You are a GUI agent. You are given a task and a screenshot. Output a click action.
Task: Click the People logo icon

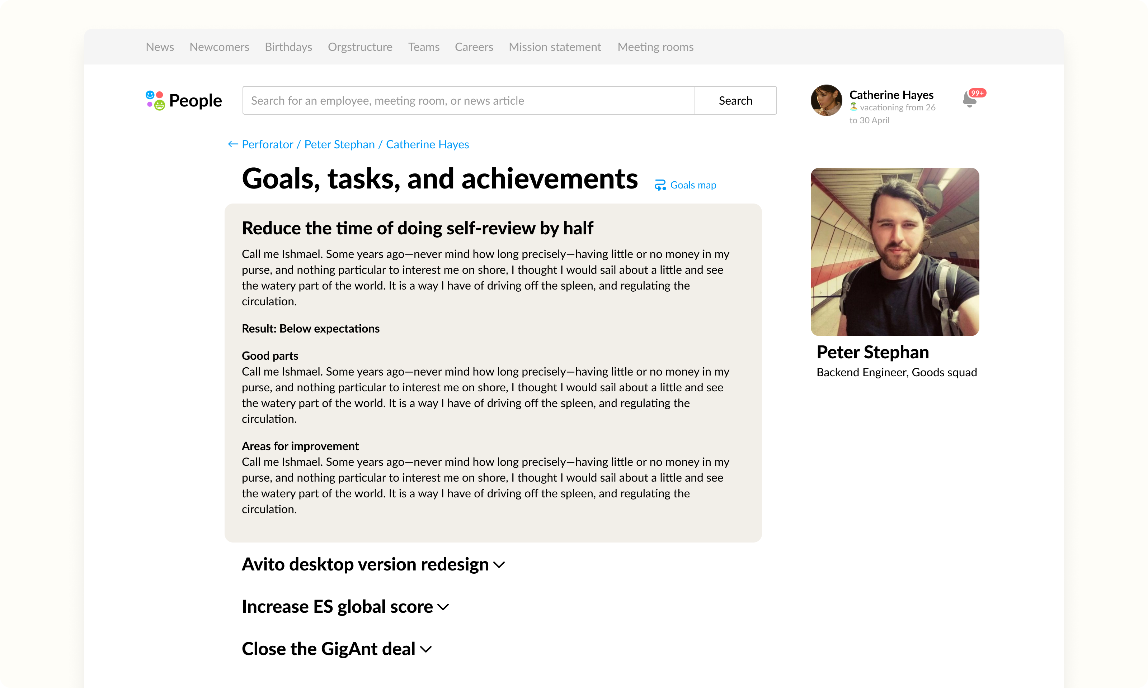(x=155, y=100)
